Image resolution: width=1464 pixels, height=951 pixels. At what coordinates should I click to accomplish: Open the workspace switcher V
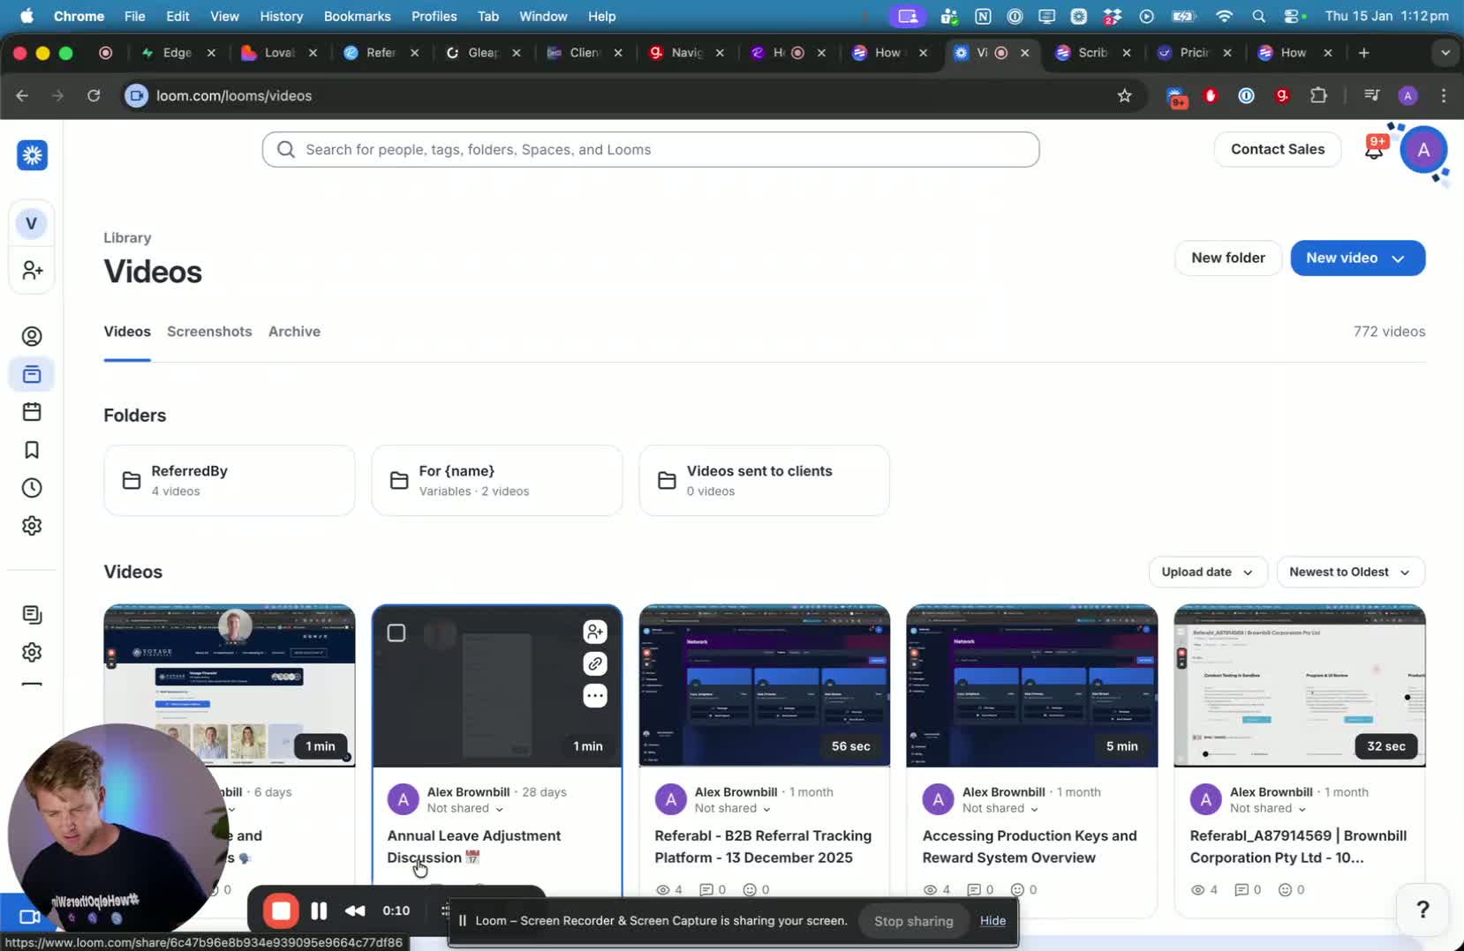[32, 223]
